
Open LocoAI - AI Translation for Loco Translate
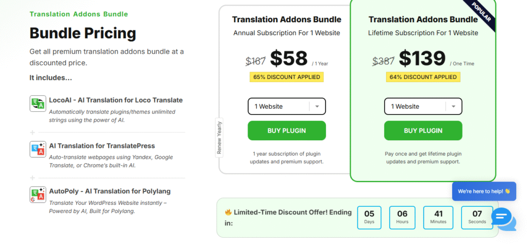(115, 100)
